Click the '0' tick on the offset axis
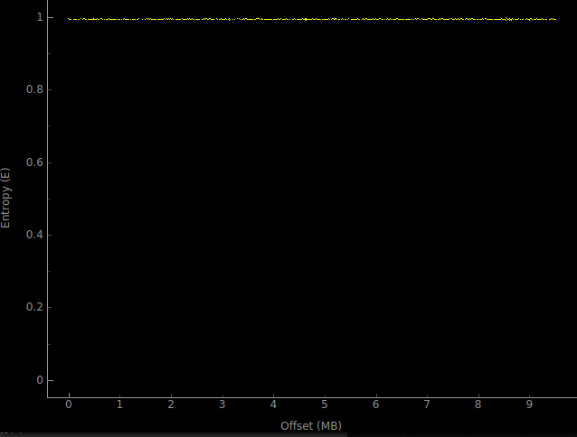 (x=69, y=404)
